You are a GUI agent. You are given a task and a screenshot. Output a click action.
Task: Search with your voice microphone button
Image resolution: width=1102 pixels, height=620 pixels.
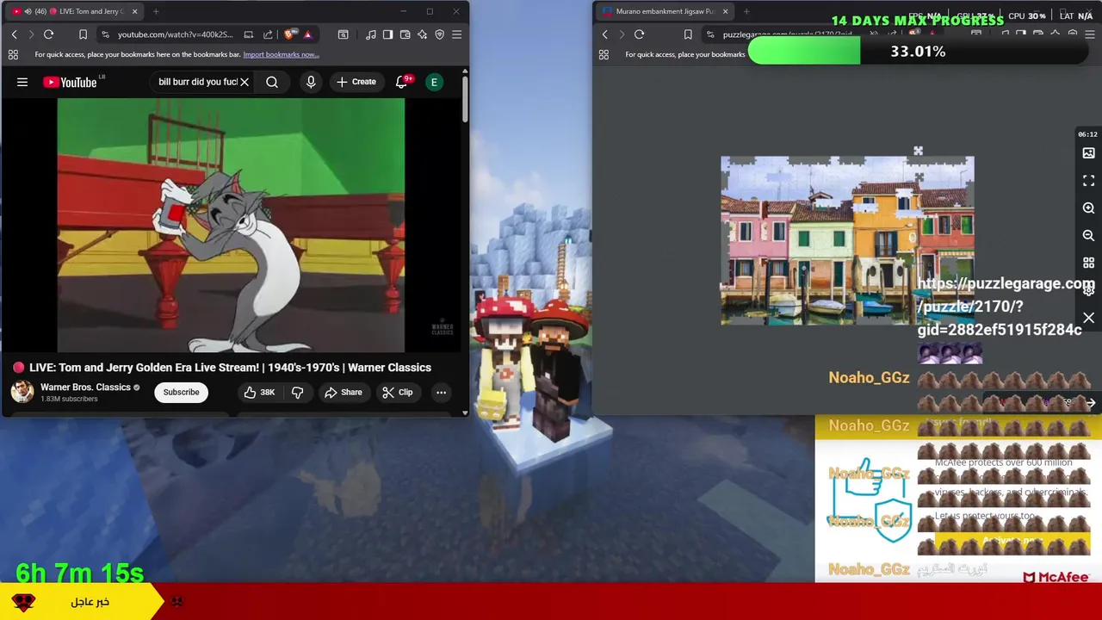311,82
